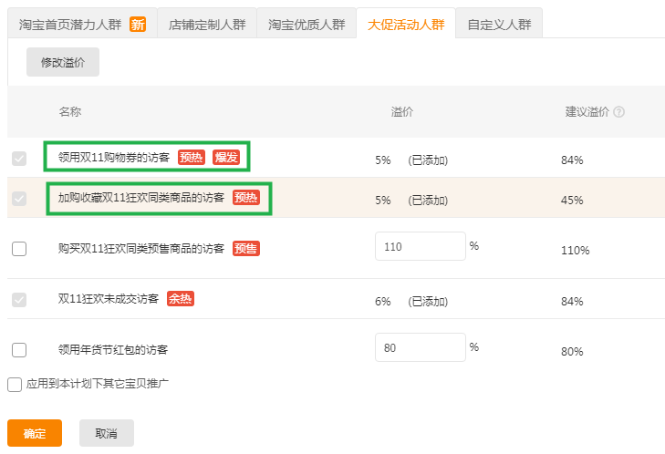Toggle checkbox for 双11狂欢未成交访客
The width and height of the screenshot is (665, 454).
[x=19, y=300]
